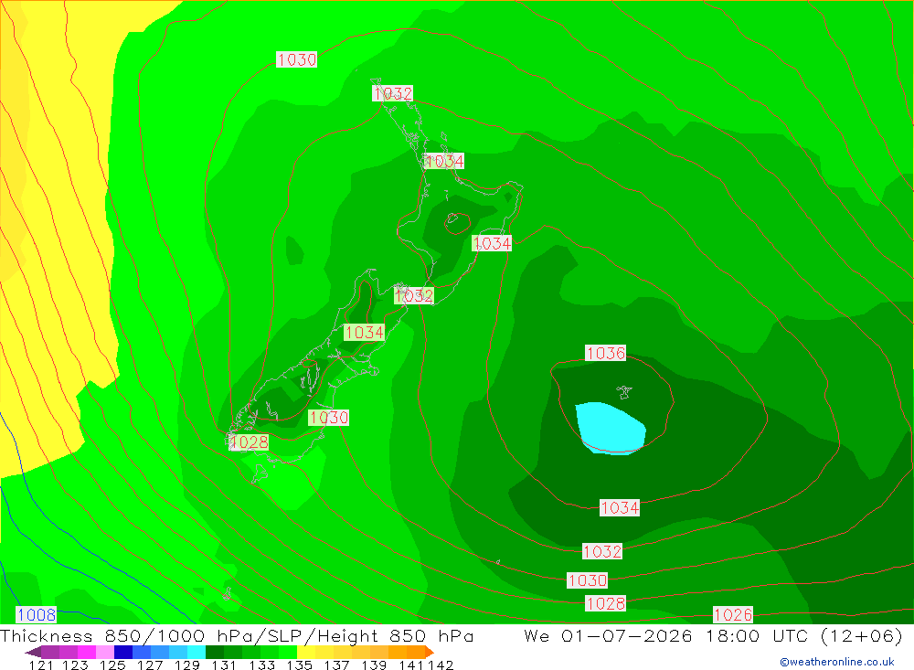
Task: Click the legend value 121
Action: [41, 665]
